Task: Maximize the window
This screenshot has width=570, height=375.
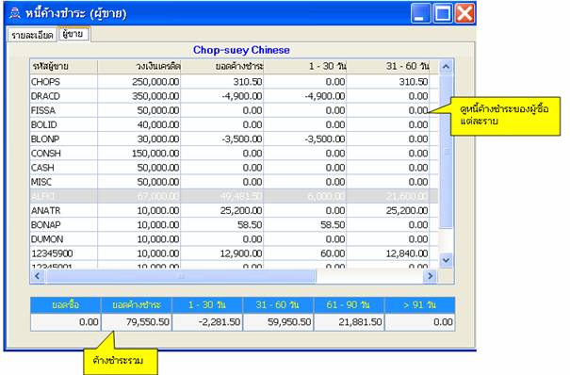Action: 443,13
